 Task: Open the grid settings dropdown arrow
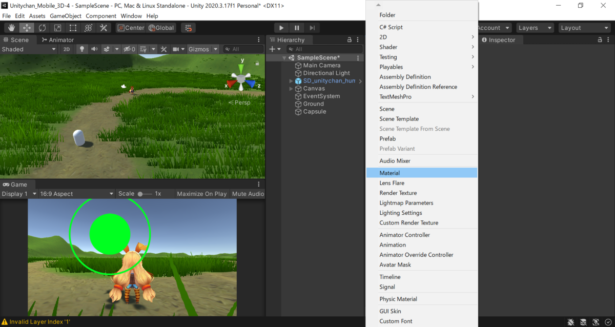153,49
